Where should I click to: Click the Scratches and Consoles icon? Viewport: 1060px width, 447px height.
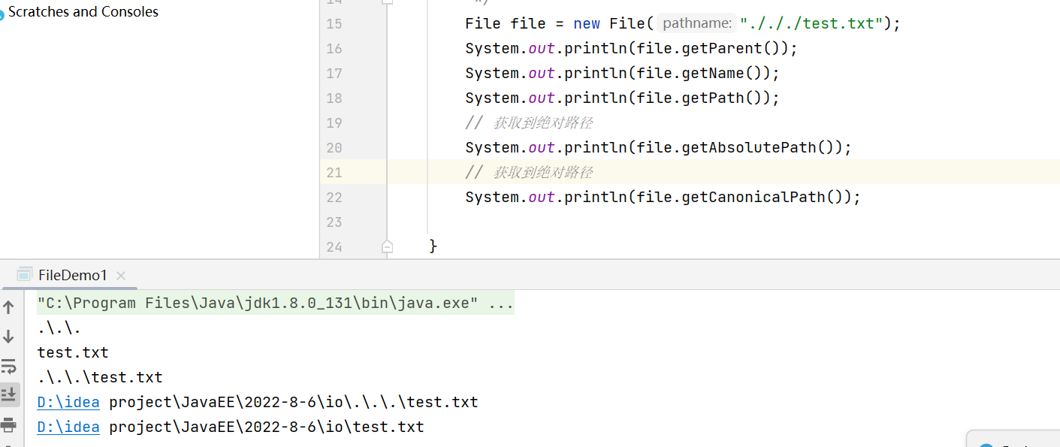2,14
